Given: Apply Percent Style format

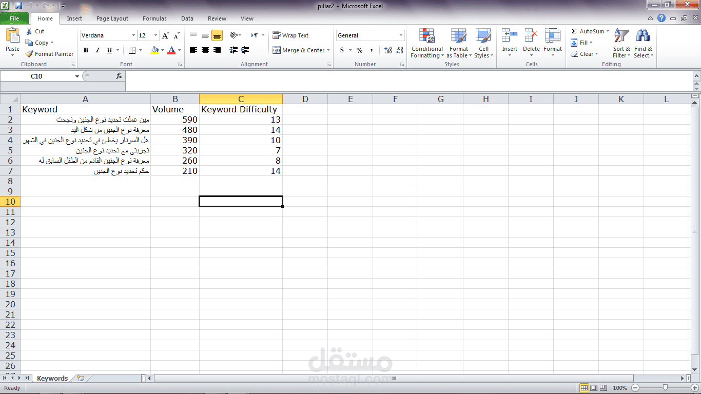Looking at the screenshot, I should (359, 50).
